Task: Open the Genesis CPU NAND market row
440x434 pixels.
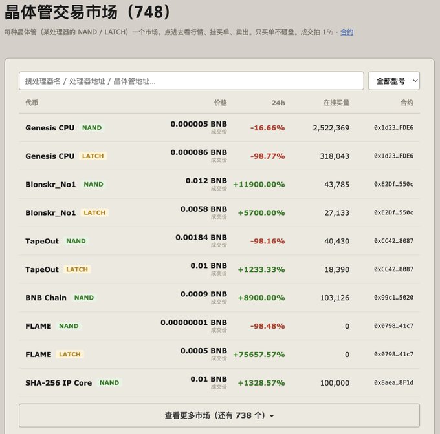Action: pyautogui.click(x=219, y=128)
